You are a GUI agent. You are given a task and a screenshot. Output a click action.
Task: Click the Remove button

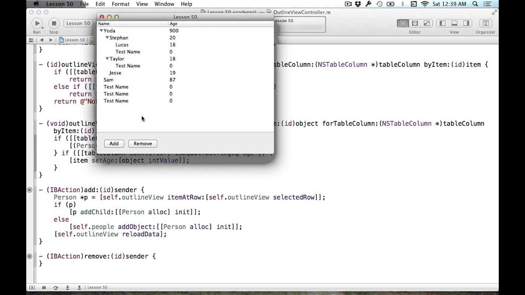point(143,144)
